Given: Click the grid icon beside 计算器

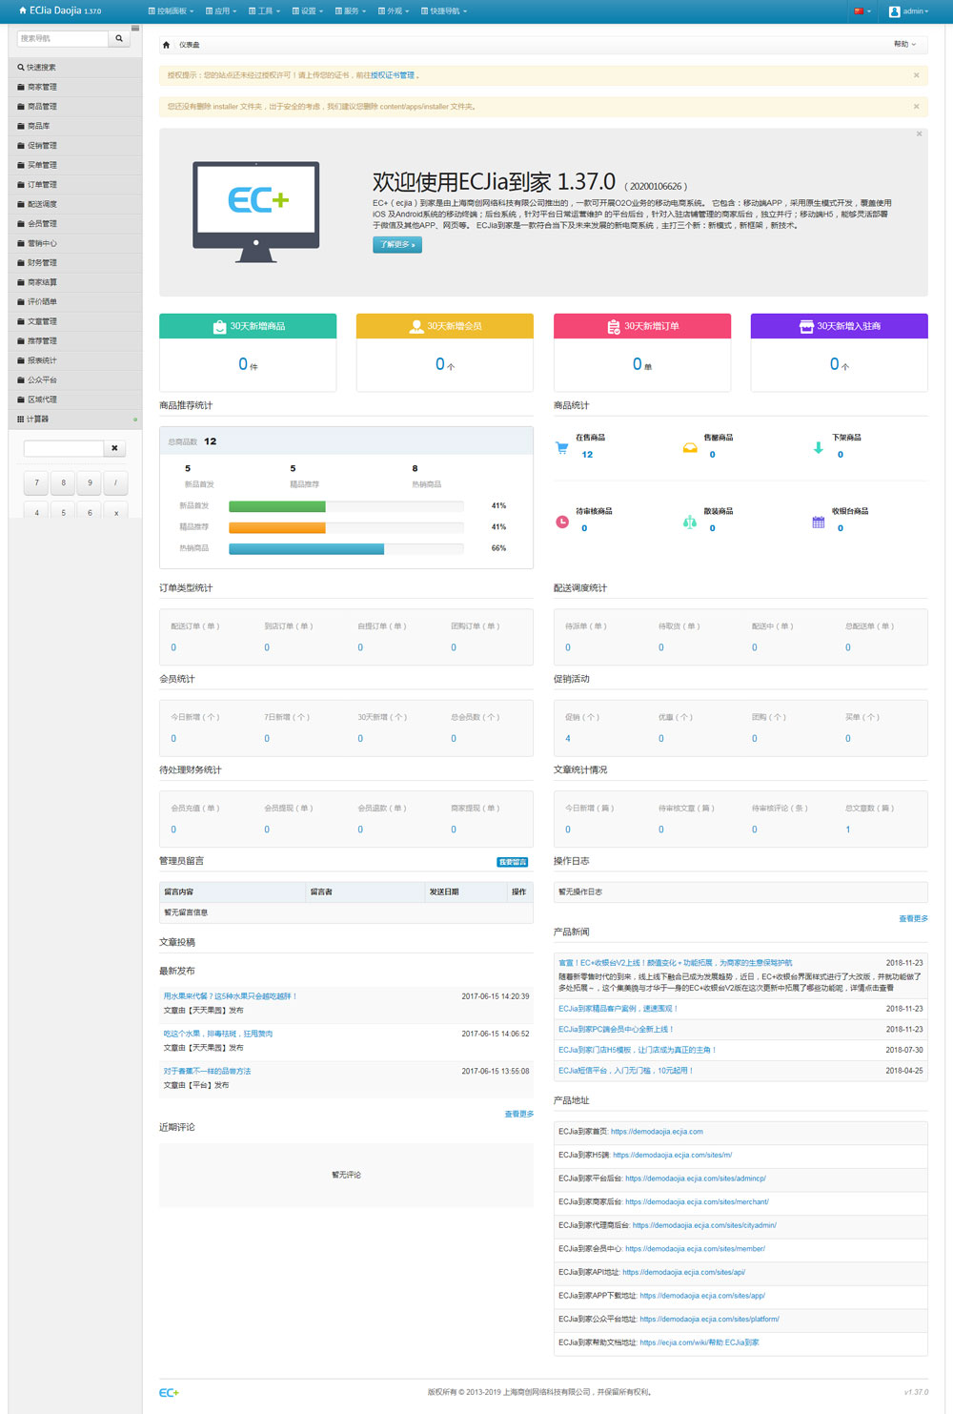Looking at the screenshot, I should [x=21, y=419].
